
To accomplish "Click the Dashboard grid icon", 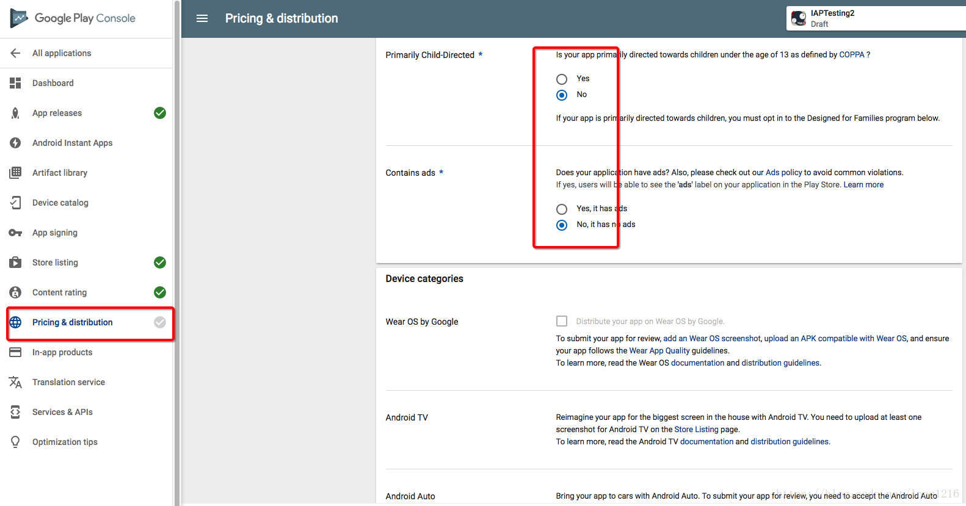I will pyautogui.click(x=15, y=83).
